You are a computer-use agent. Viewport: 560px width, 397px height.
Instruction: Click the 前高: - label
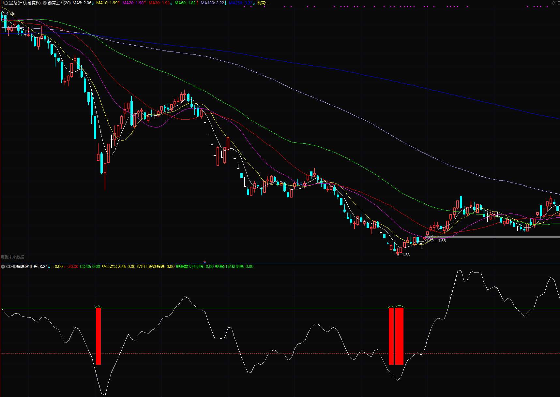[x=263, y=3]
